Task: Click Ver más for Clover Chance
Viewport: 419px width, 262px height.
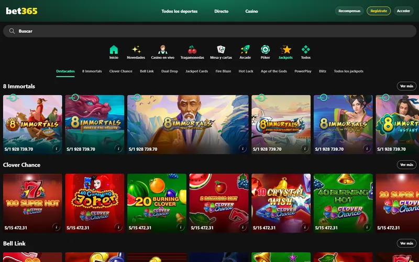Action: pos(406,165)
